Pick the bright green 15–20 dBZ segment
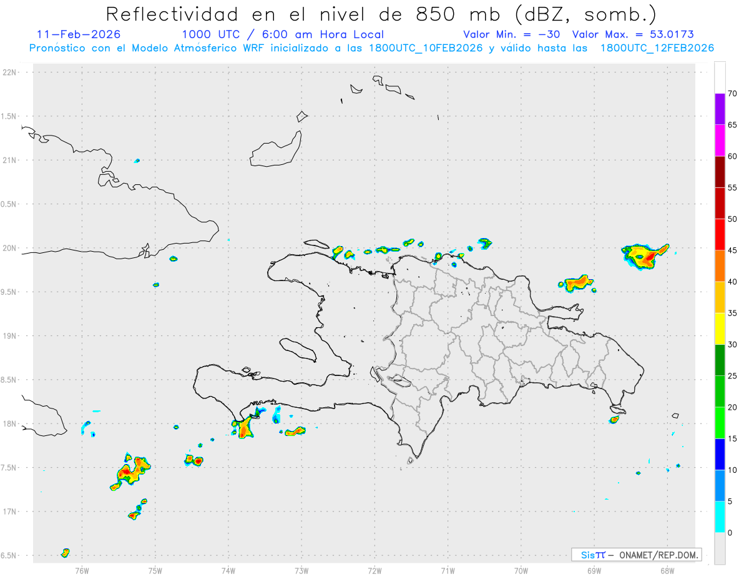The image size is (749, 579). point(720,423)
